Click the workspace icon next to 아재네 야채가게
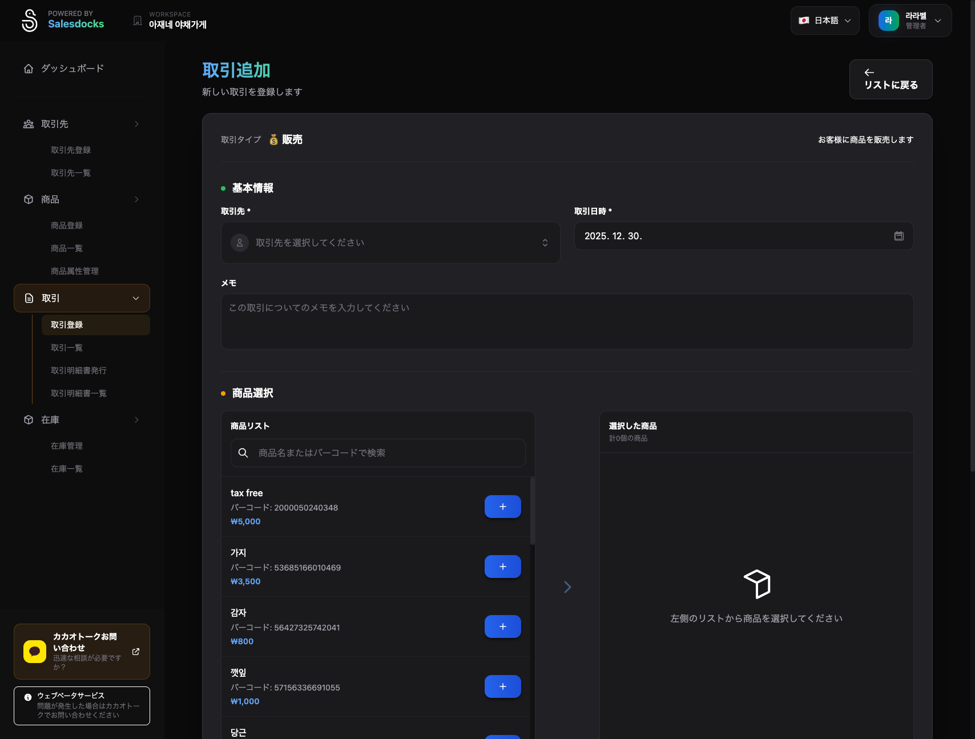This screenshot has width=975, height=739. [137, 20]
